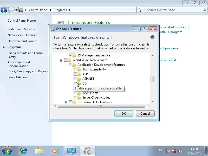Viewport: 208px width, 156px height.
Task: Open Ease of Access category
Action: (17, 77)
